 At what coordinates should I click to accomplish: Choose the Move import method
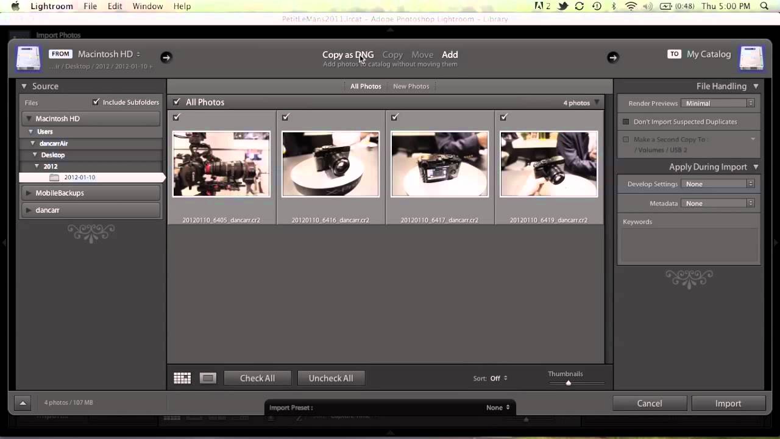[422, 55]
